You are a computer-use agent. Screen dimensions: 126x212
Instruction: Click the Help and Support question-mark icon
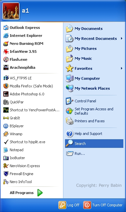click(x=70, y=134)
